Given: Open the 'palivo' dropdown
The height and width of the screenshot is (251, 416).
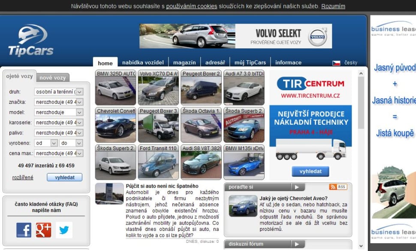Looking at the screenshot, I should click(59, 133).
